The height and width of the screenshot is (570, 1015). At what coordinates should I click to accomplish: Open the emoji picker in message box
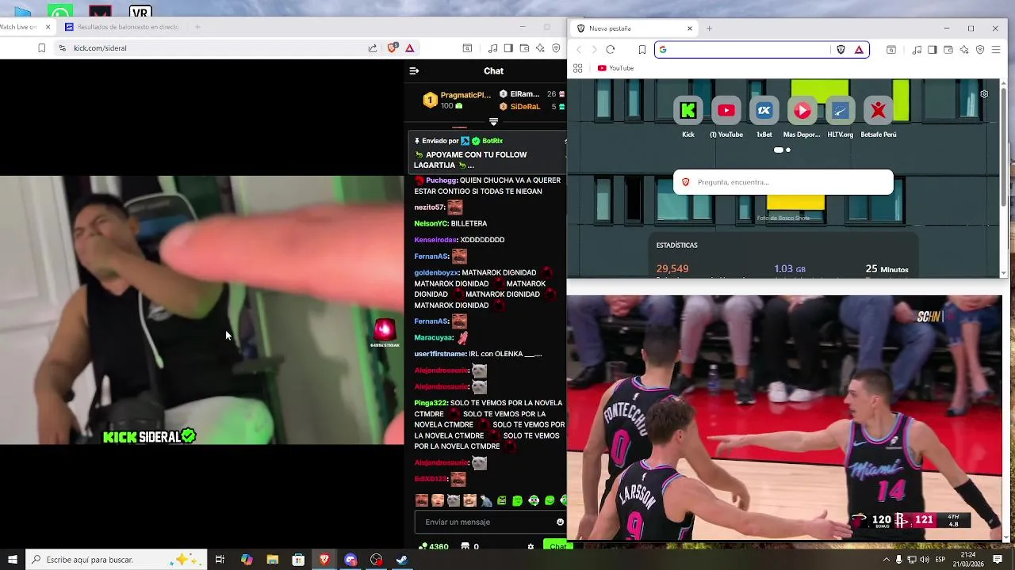click(560, 522)
